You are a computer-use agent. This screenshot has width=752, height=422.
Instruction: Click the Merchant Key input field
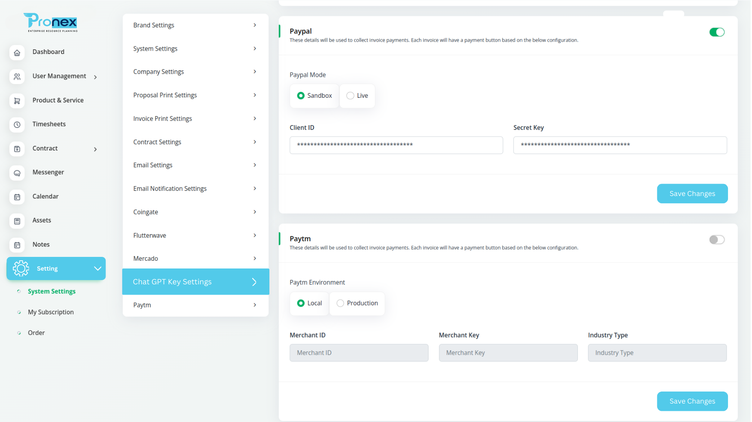click(x=508, y=353)
